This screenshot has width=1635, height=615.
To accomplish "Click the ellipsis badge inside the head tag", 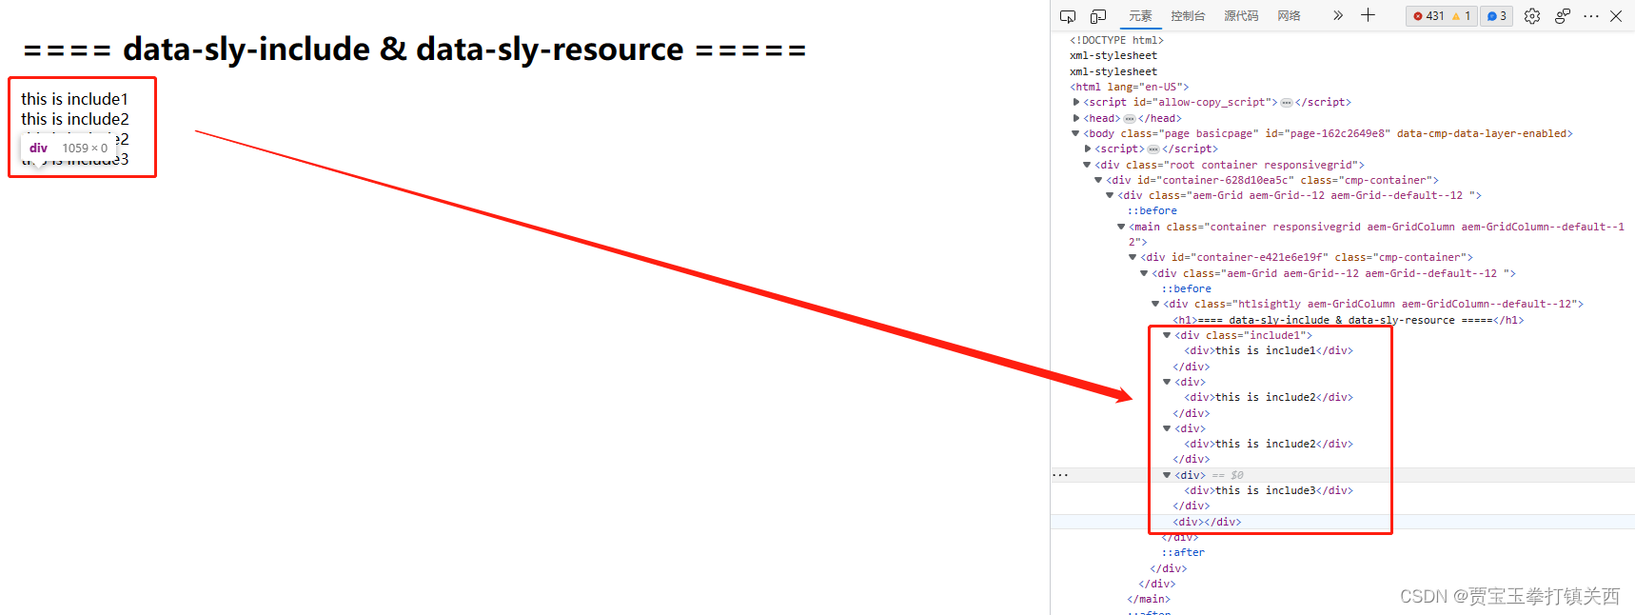I will pos(1130,119).
